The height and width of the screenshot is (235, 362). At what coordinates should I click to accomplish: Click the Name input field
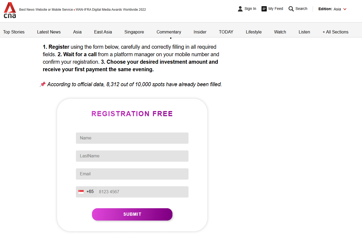point(132,138)
